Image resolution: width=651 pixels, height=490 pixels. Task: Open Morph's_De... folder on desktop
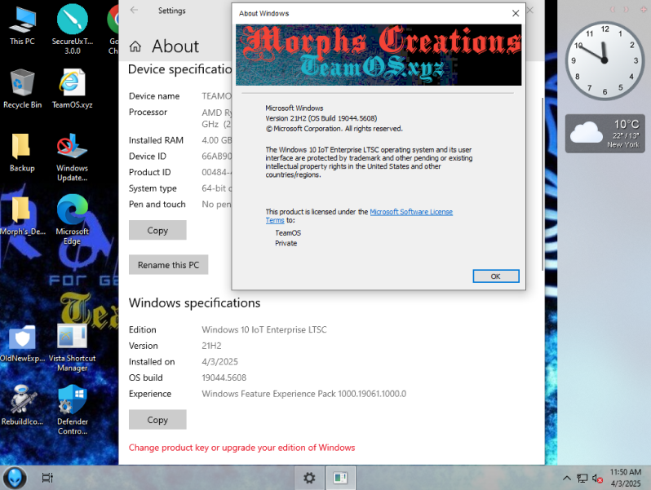(22, 216)
